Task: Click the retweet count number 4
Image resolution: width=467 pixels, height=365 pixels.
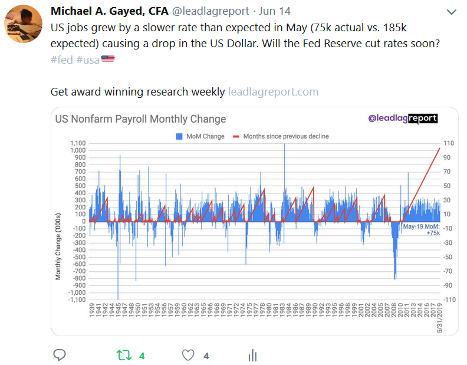Action: (x=142, y=356)
